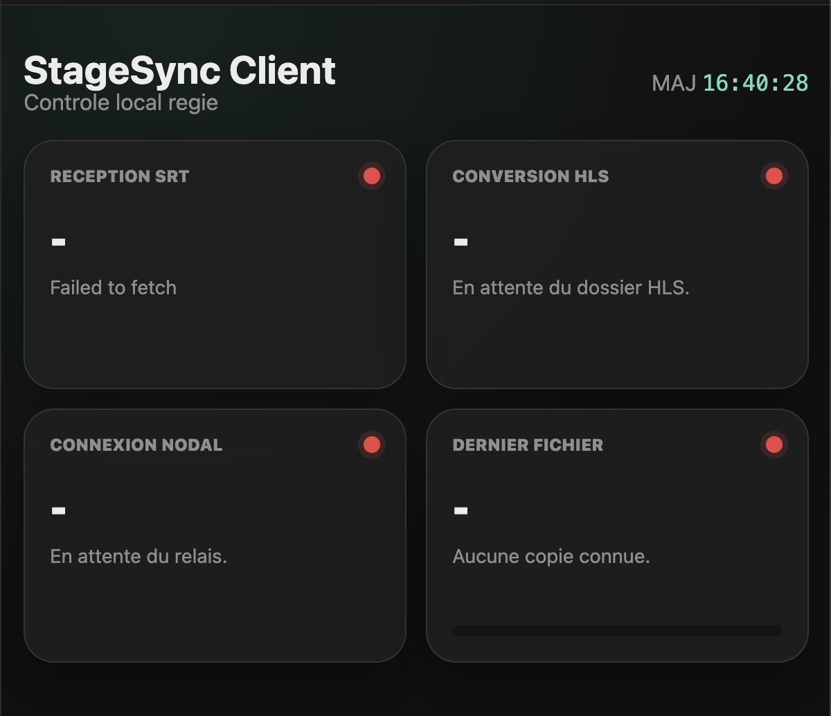Click the DERNIER FICHIER heading

(528, 445)
